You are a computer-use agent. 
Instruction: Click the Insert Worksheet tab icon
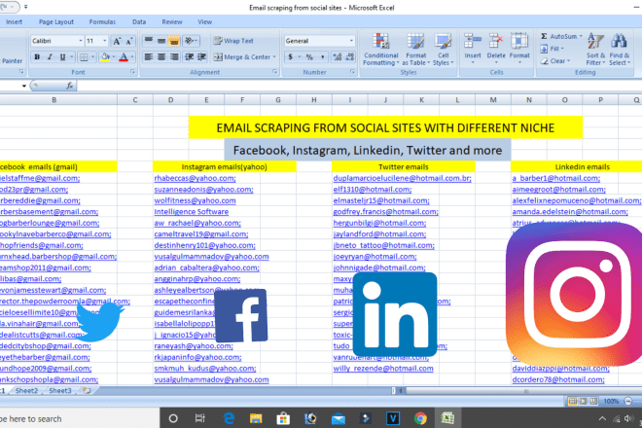[87, 391]
